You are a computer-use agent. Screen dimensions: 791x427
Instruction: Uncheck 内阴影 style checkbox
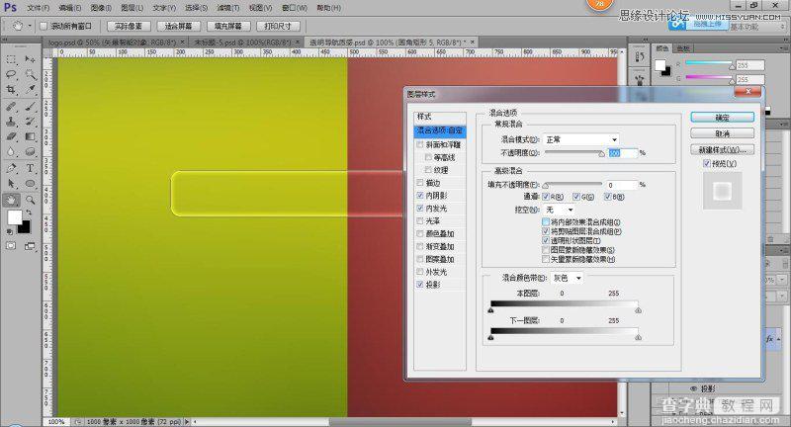coord(419,195)
